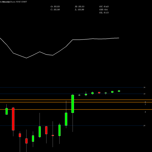Click the small red candle near 33
This screenshot has width=152, height=152.
[99, 93]
